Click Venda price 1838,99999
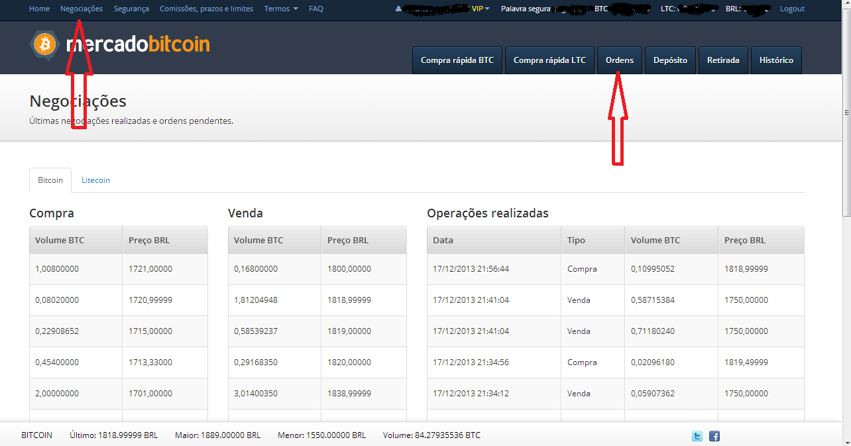This screenshot has height=446, width=851. tap(349, 394)
